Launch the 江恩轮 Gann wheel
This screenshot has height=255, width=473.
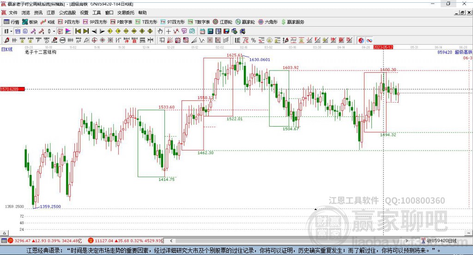tap(223, 22)
